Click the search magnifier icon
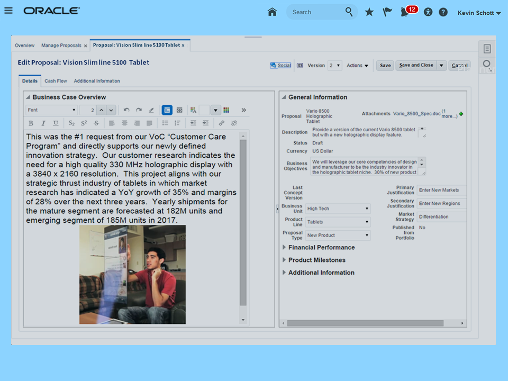Viewport: 508px width, 381px height. (349, 12)
